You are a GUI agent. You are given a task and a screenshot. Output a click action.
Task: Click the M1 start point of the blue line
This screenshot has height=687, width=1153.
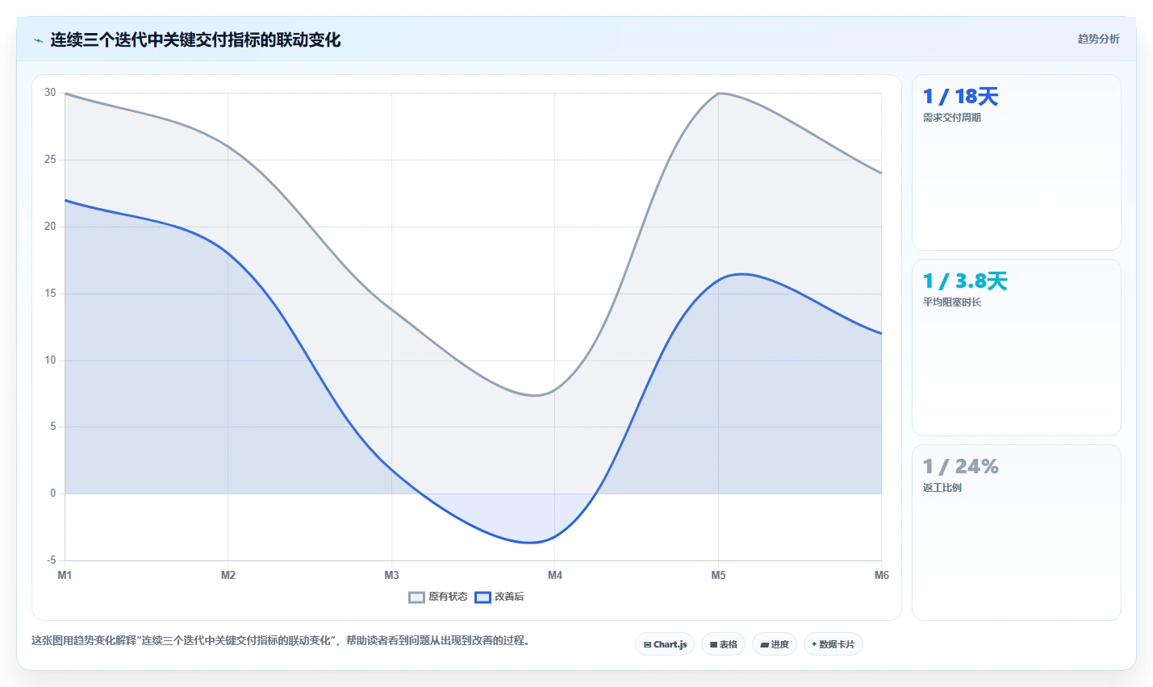[x=65, y=200]
